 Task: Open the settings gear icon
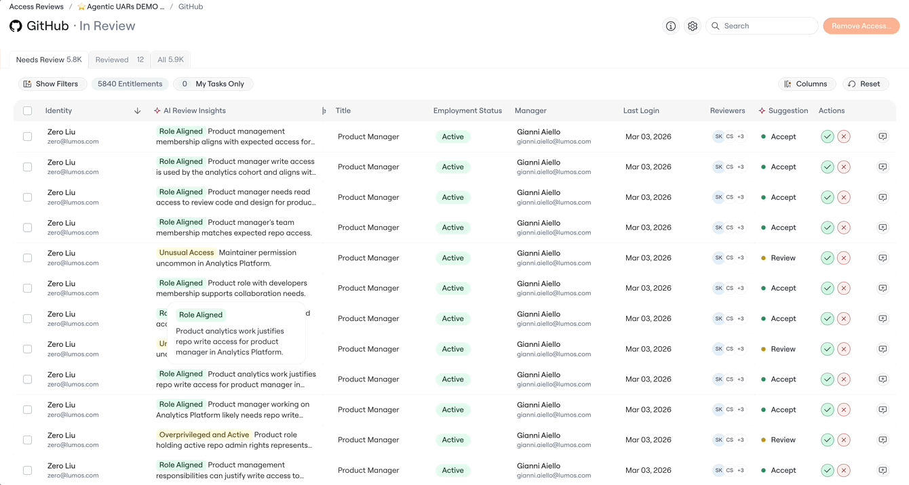[x=693, y=26]
